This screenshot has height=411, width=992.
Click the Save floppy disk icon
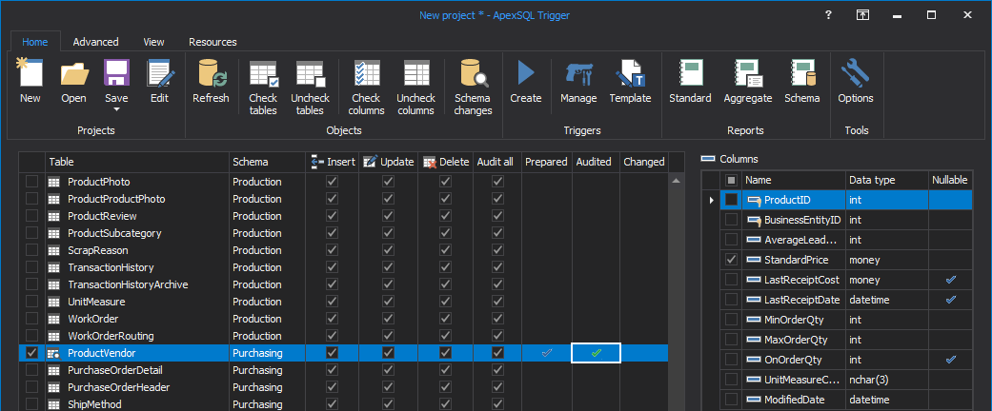(116, 72)
